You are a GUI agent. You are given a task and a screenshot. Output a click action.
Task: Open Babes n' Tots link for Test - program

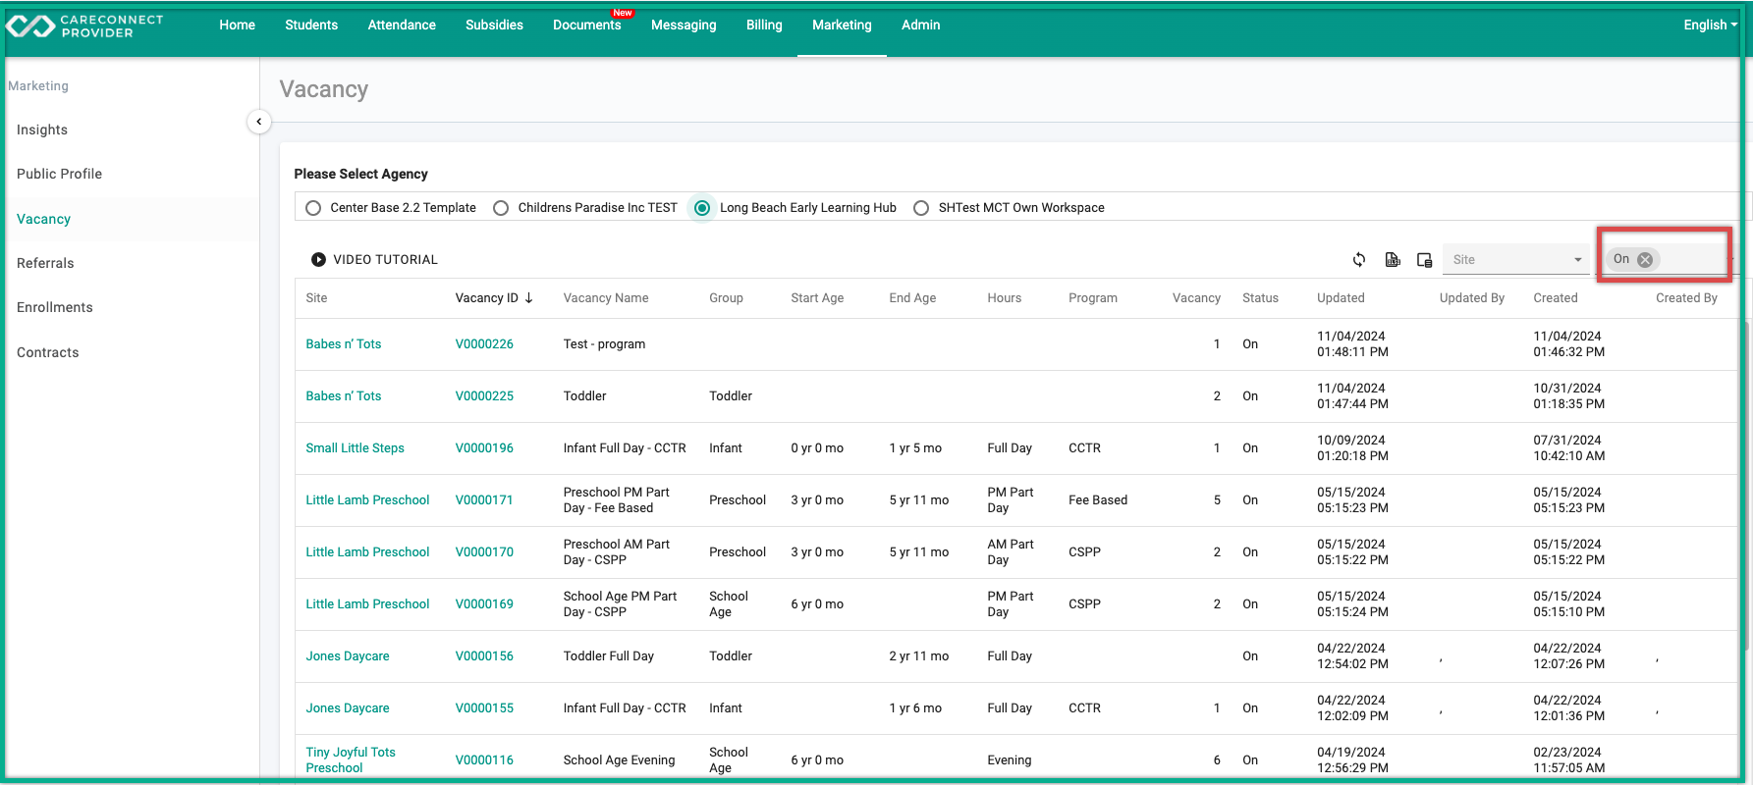[343, 344]
